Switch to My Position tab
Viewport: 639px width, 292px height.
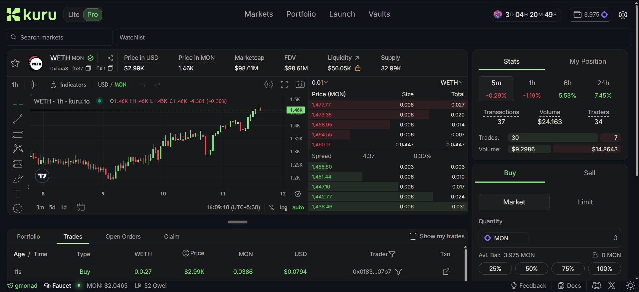588,61
